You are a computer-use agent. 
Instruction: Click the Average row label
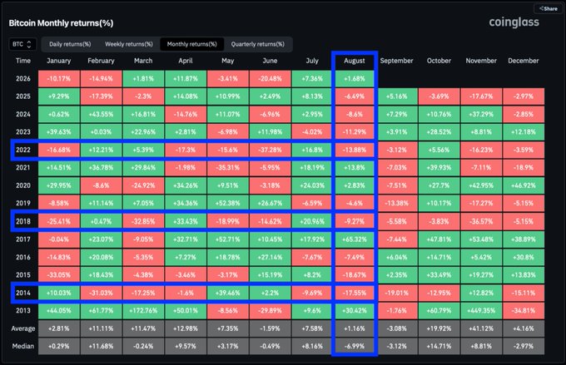[x=23, y=328]
